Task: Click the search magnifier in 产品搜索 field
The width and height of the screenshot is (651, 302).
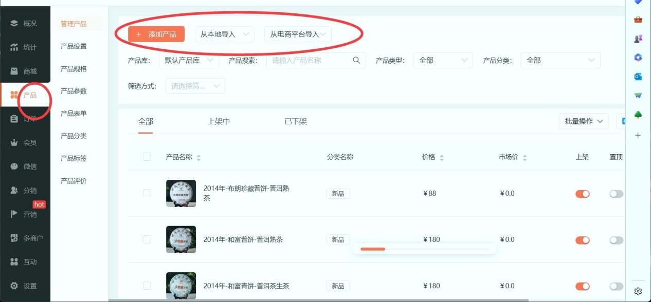Action: (356, 60)
